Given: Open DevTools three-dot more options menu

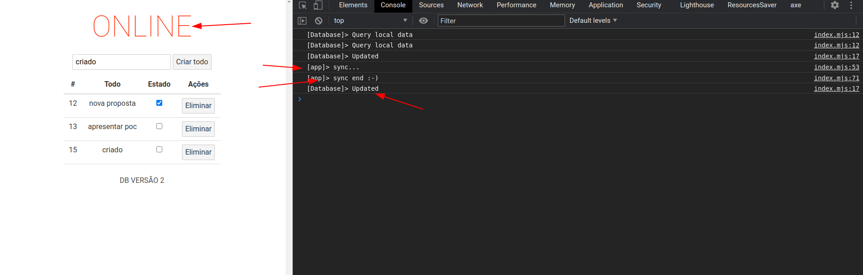Looking at the screenshot, I should [851, 5].
